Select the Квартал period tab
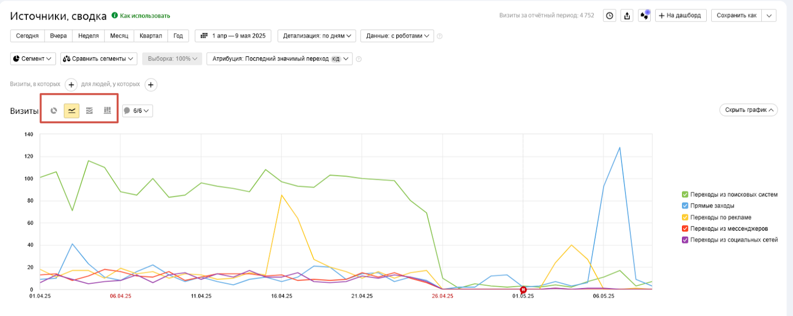Image resolution: width=793 pixels, height=316 pixels. [151, 36]
